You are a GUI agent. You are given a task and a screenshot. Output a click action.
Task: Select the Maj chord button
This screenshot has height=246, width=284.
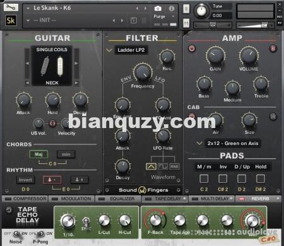pos(38,155)
